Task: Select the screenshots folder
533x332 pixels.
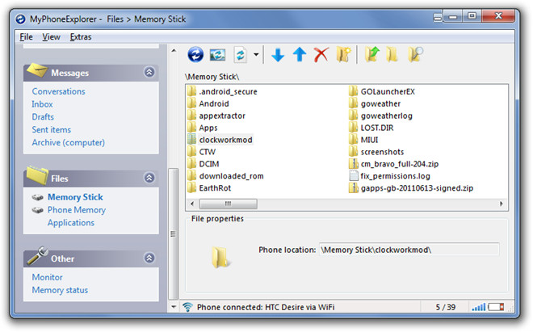Action: [x=376, y=152]
